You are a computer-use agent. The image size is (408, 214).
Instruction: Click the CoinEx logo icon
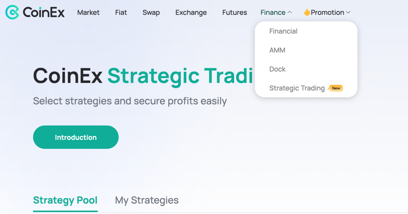click(x=12, y=12)
